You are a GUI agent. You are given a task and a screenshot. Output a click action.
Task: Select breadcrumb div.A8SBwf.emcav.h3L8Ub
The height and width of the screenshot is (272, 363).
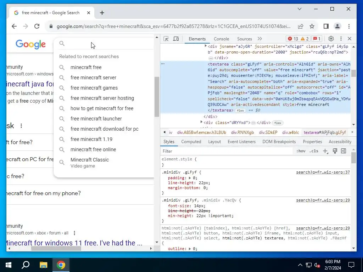click(x=201, y=132)
